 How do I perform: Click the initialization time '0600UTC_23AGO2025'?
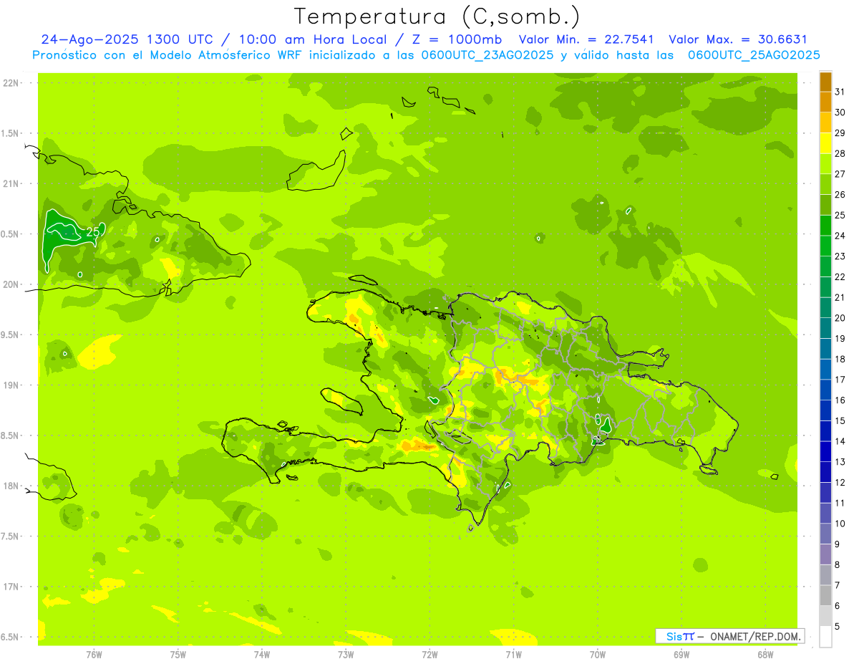pos(489,54)
